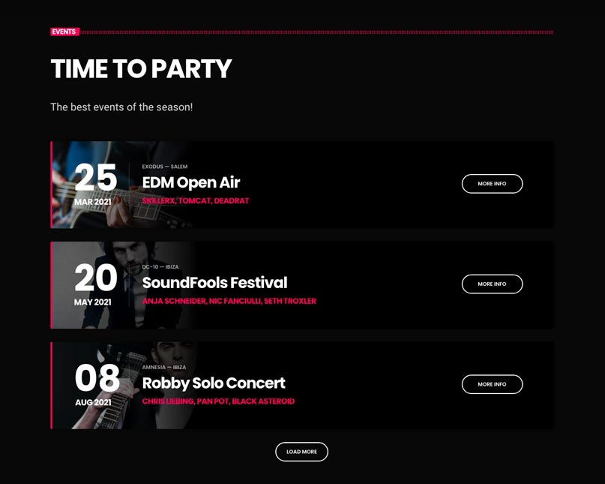Click the DC-10 — Ibiza venue label

pyautogui.click(x=160, y=267)
